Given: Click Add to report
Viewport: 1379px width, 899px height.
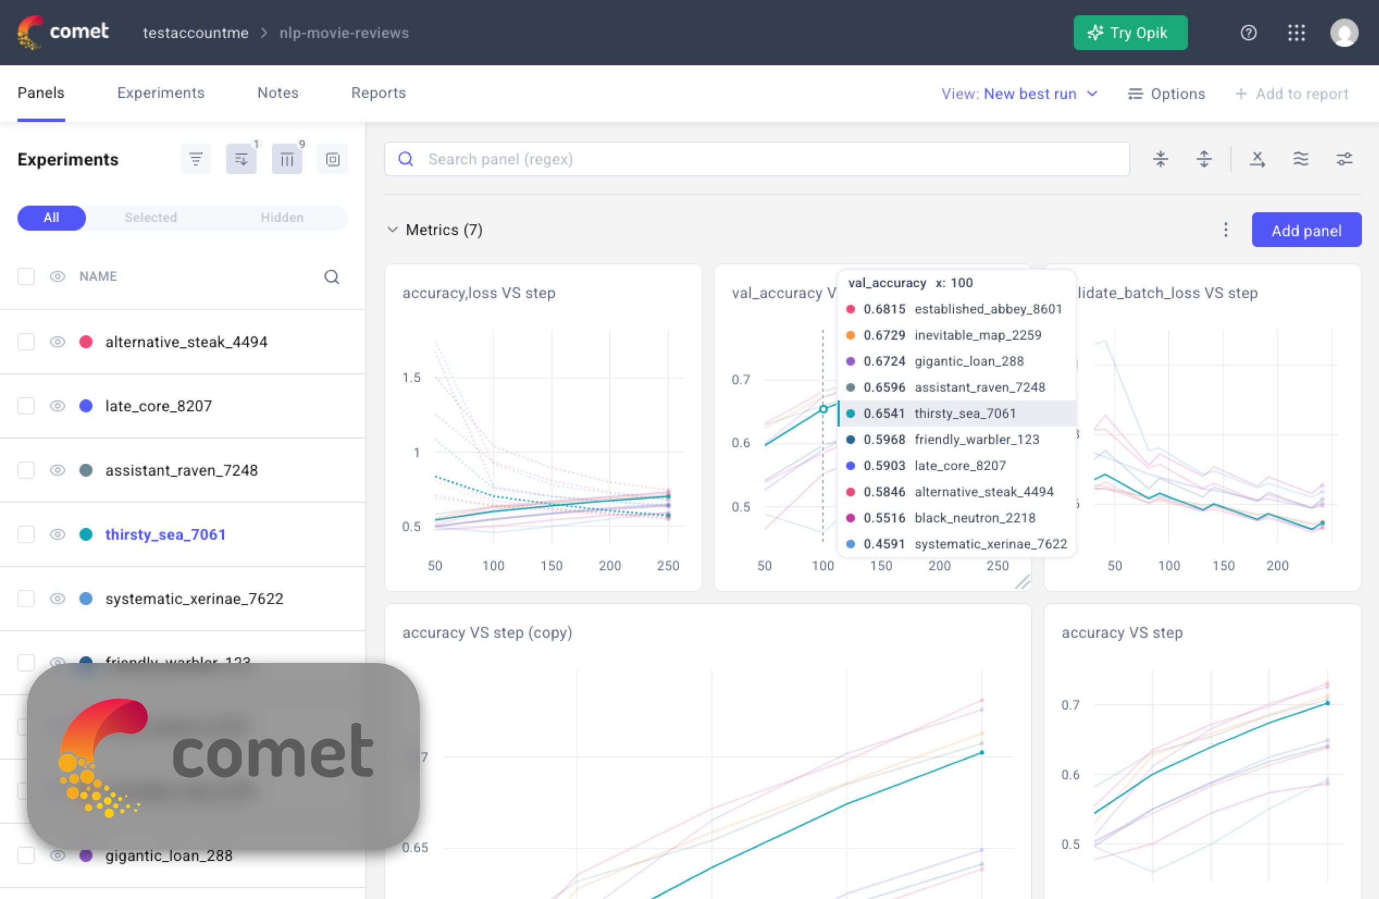Looking at the screenshot, I should click(x=1292, y=94).
